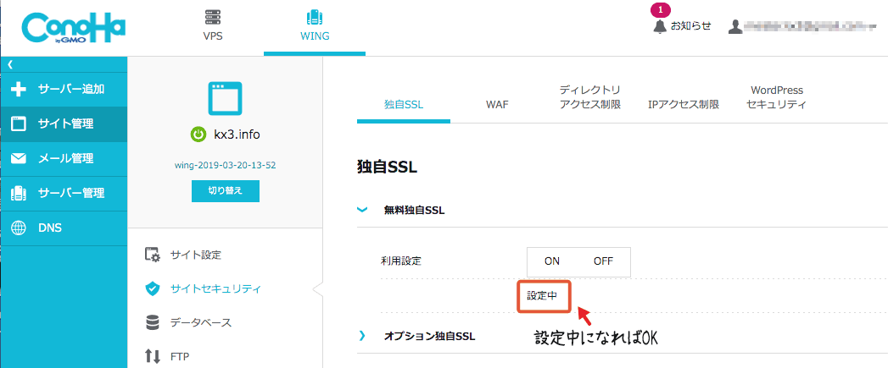Expand the オプション独自SSL section
This screenshot has width=888, height=368.
[362, 337]
